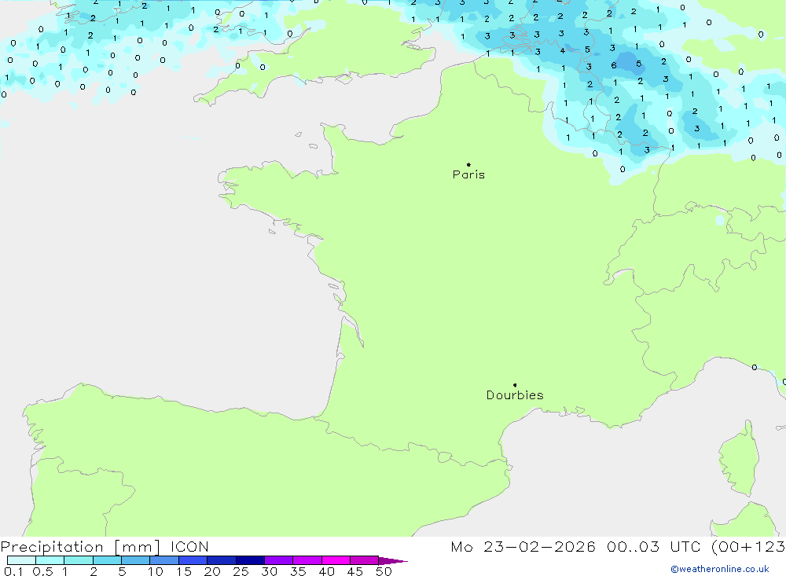Select the Dourbies location dot marker
This screenshot has width=786, height=576.
point(515,385)
